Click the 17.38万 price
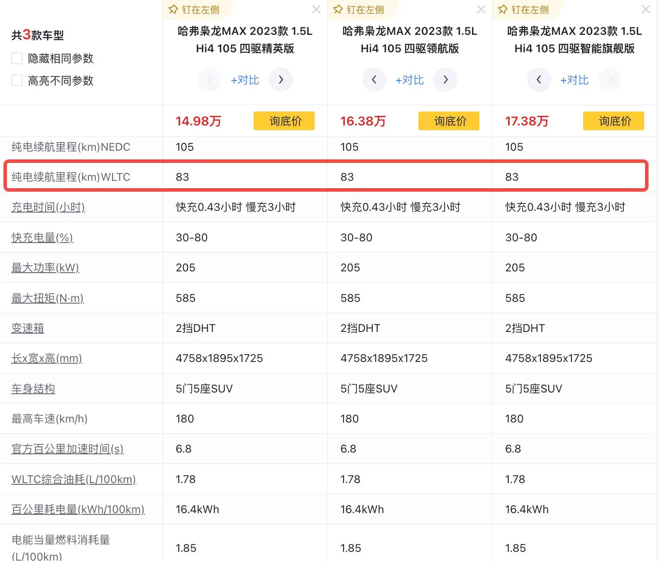 tap(527, 121)
